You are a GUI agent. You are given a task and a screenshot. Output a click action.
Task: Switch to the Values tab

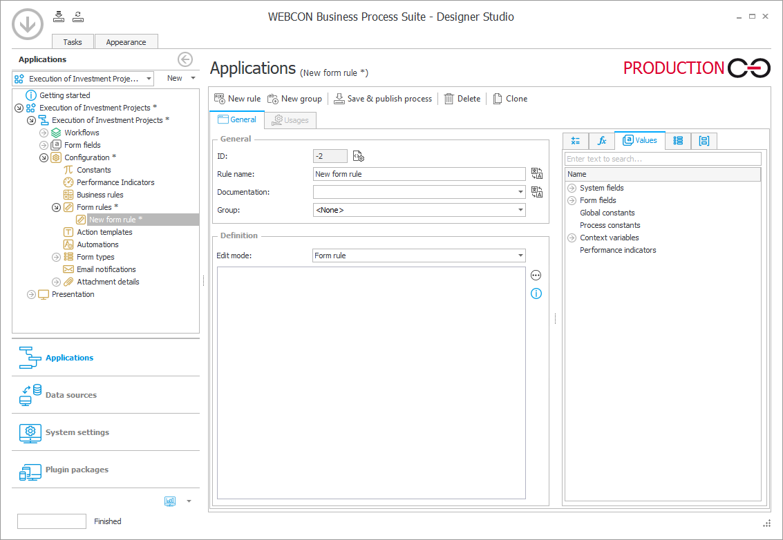640,140
